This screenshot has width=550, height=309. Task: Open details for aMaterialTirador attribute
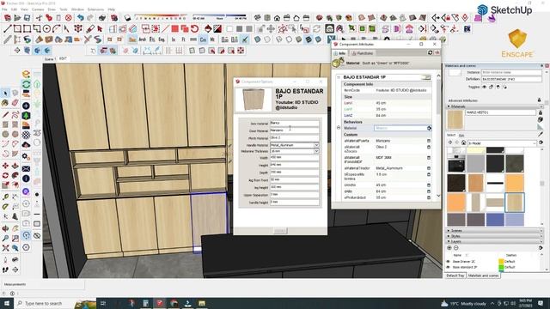coord(429,168)
